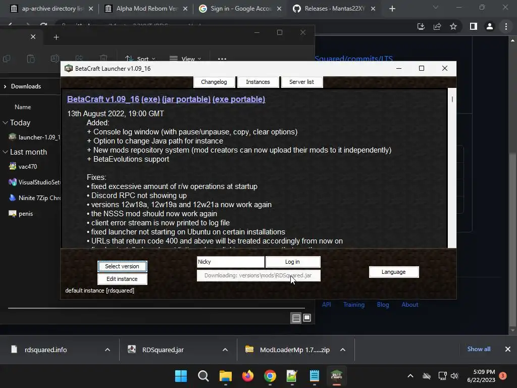Select the VisualStudioSetup file

tap(34, 182)
